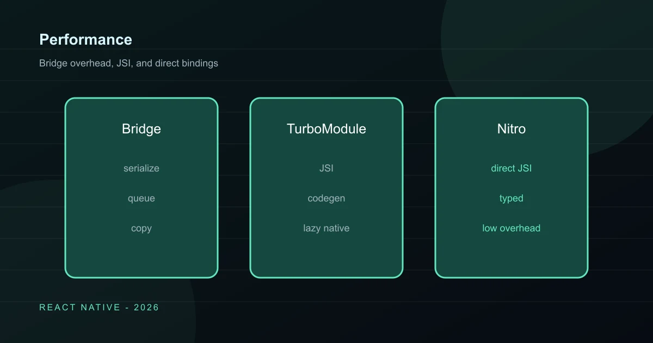
Task: Click the Performance slide title
Action: [85, 40]
